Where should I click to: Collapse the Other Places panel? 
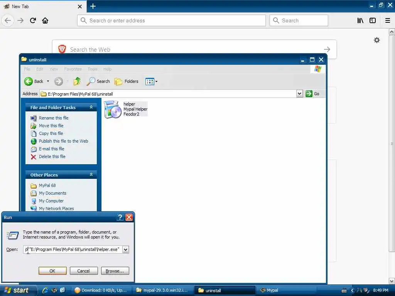[91, 175]
